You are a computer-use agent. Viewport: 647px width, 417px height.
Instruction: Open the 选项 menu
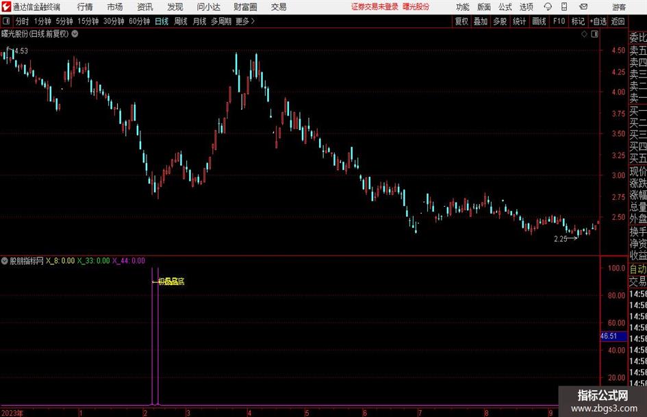click(527, 7)
